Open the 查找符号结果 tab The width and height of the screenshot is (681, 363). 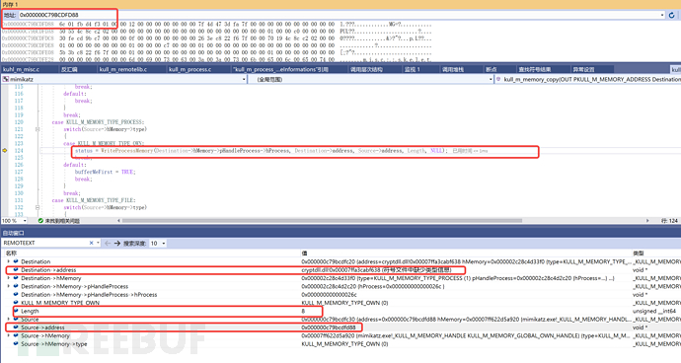coord(534,69)
